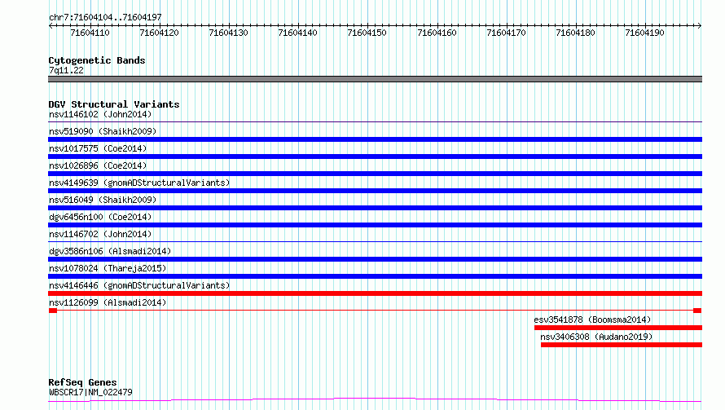Open the RefSeq Genes track title
725x410 pixels.
(x=83, y=382)
